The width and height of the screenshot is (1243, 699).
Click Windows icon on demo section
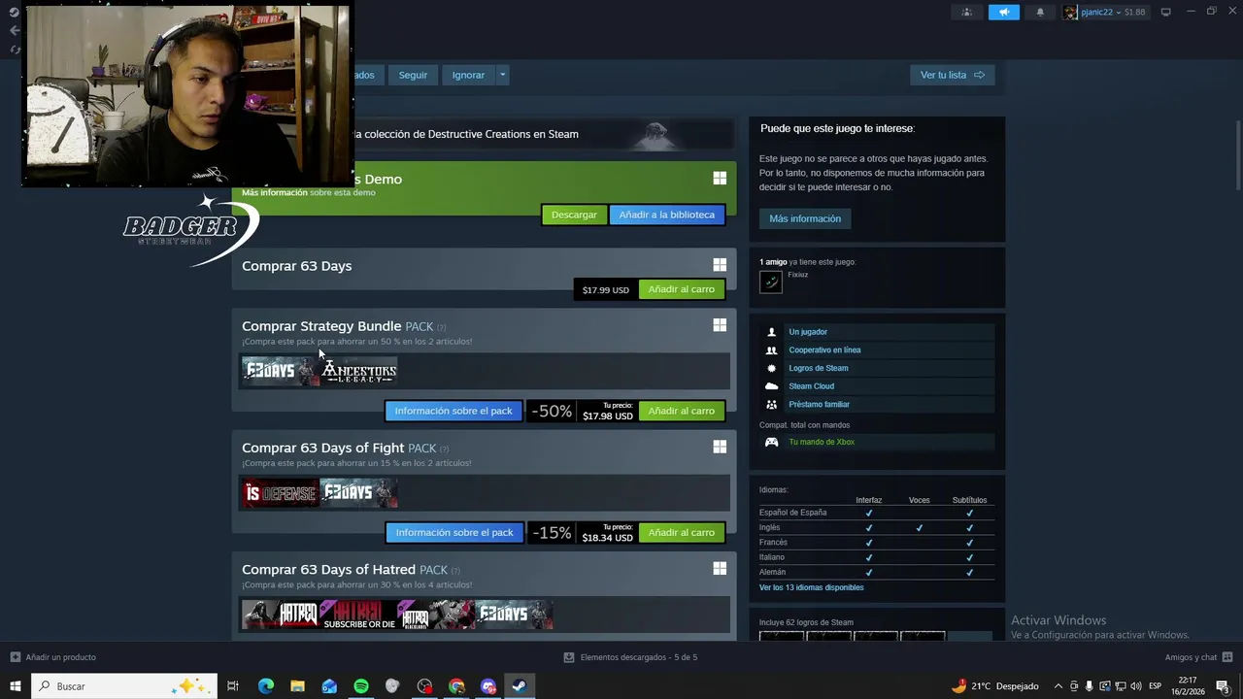(x=720, y=178)
